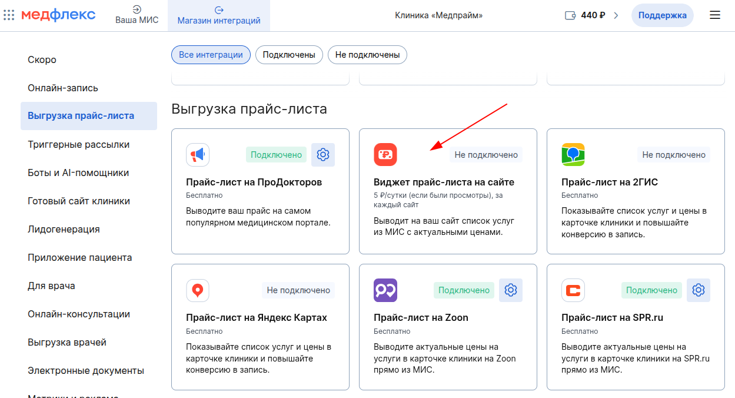Click the 2ГИС map icon

[573, 155]
